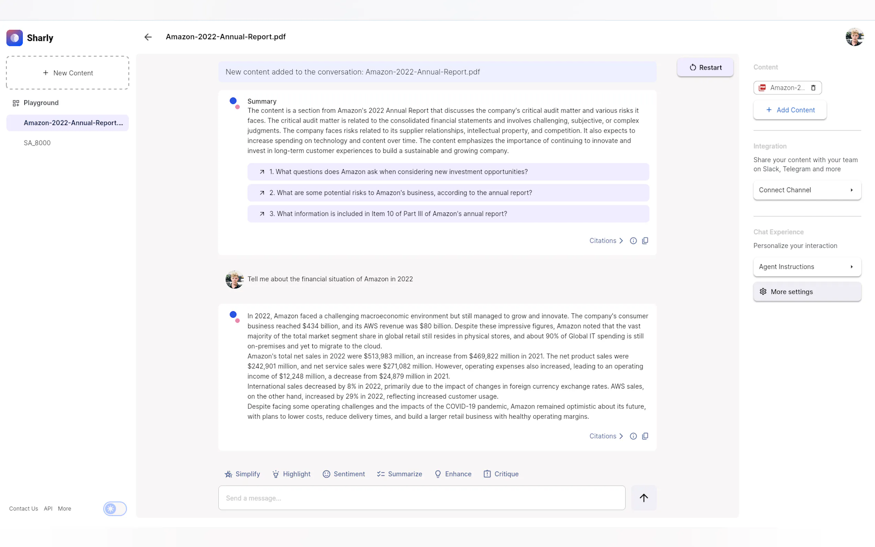Expand Citations under the Summary message
Screen dimensions: 875x547
coord(606,240)
